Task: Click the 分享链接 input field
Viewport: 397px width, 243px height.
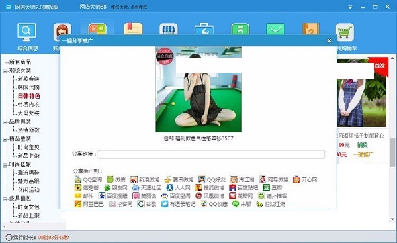Action: pyautogui.click(x=211, y=154)
